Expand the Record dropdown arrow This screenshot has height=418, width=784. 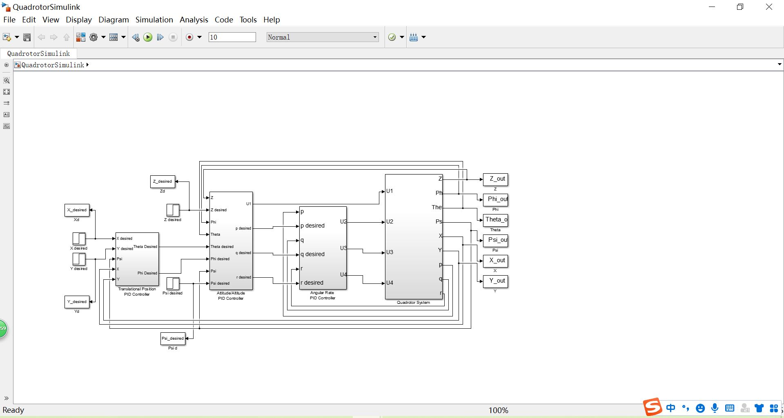[199, 37]
